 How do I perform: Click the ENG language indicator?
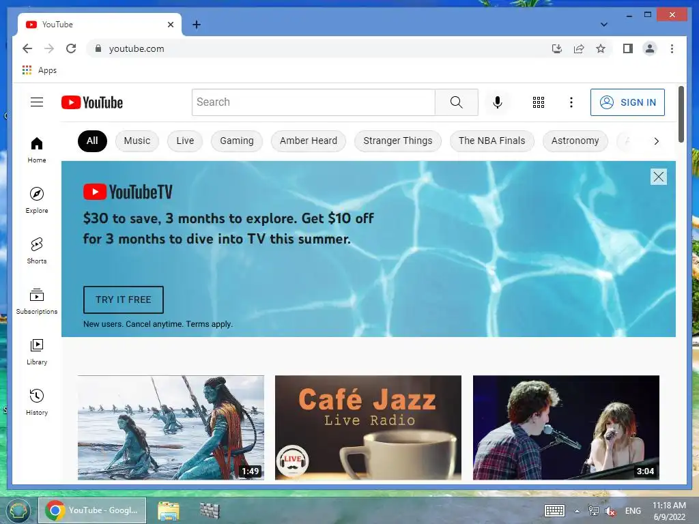[633, 511]
